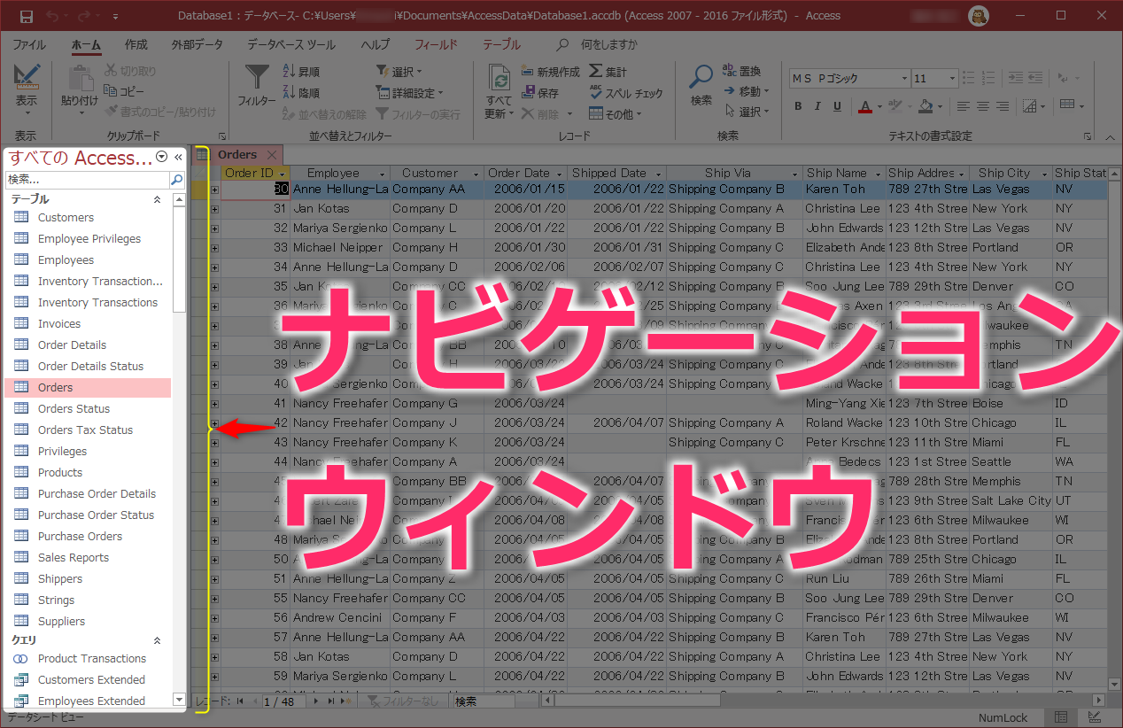Screen dimensions: 1123x728
Task: Open the Order ID column filter dropdown
Action: (282, 174)
